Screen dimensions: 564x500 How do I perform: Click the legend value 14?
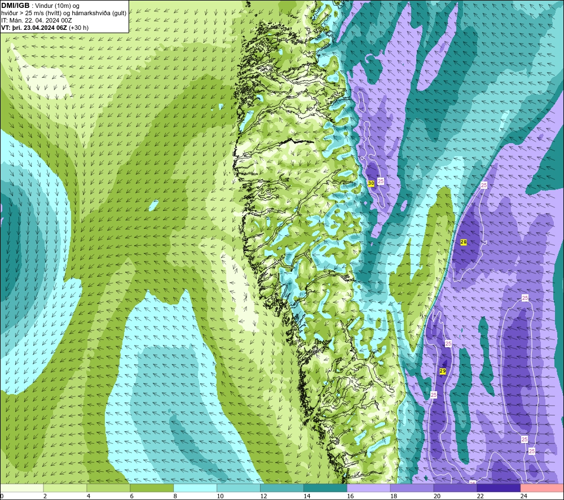click(307, 496)
